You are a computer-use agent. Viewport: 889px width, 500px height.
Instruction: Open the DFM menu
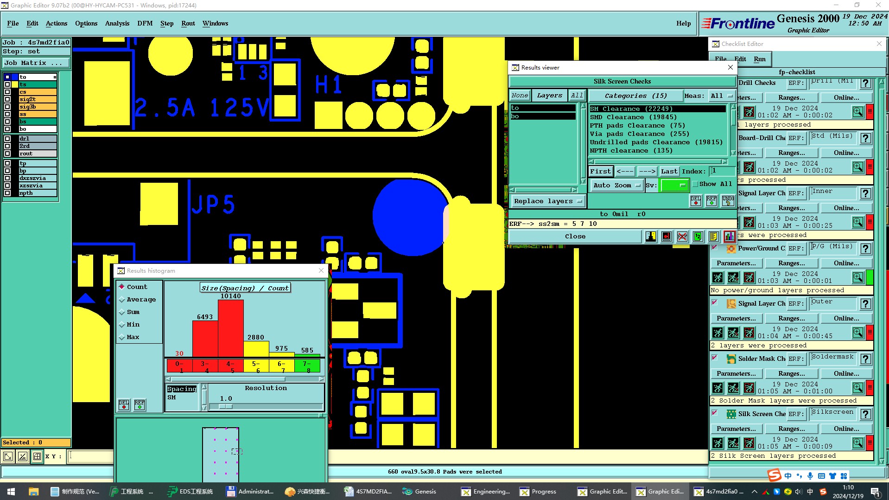click(x=145, y=23)
